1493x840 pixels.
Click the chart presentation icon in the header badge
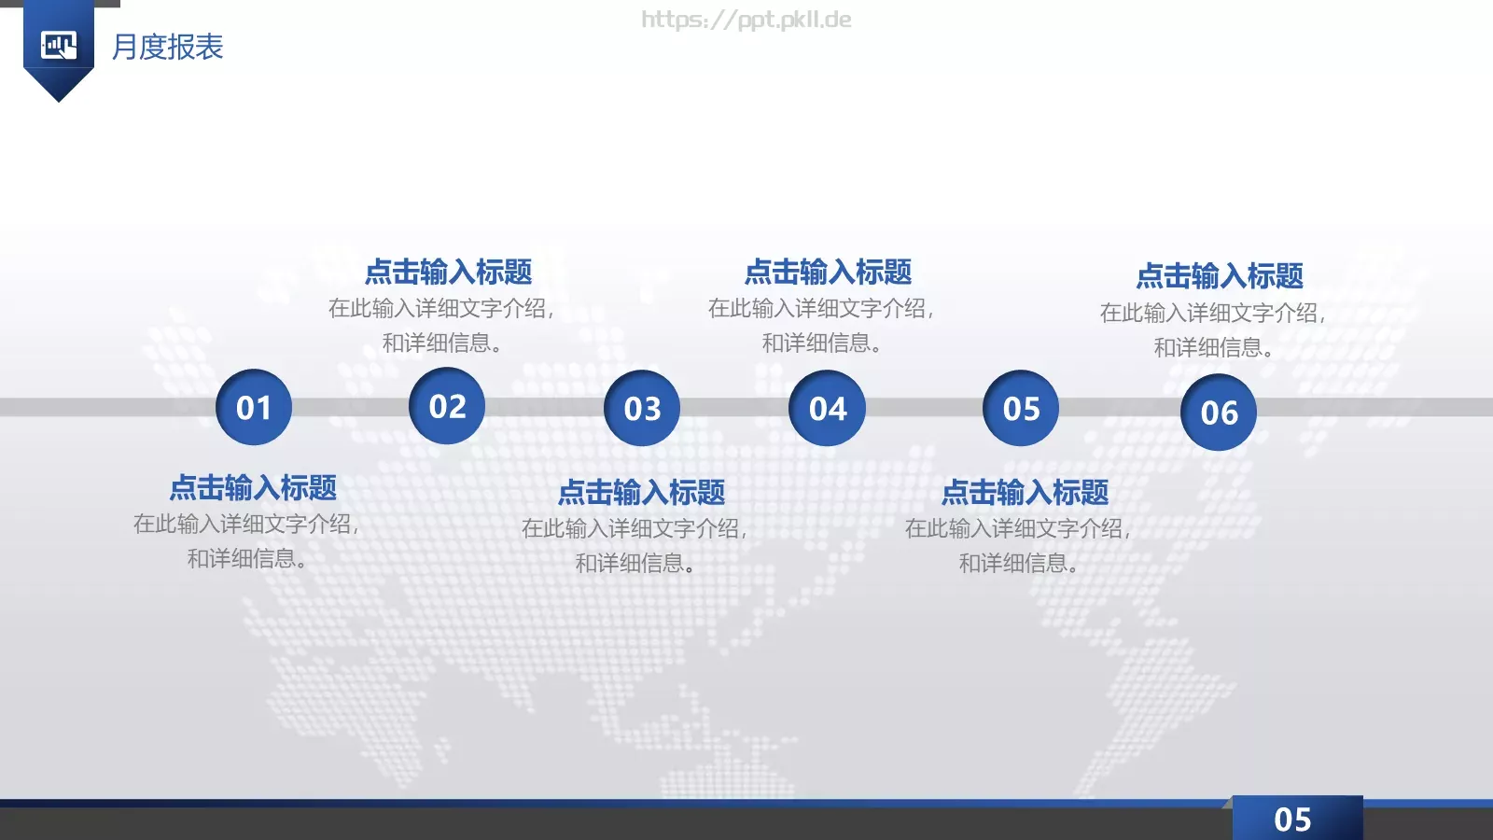click(x=59, y=45)
